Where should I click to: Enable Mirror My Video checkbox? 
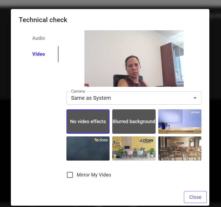pyautogui.click(x=70, y=175)
